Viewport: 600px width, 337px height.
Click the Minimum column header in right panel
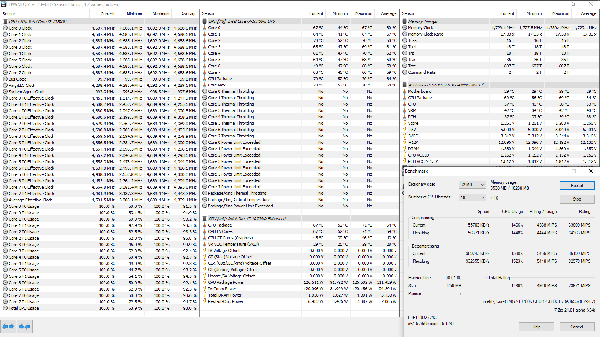(531, 13)
